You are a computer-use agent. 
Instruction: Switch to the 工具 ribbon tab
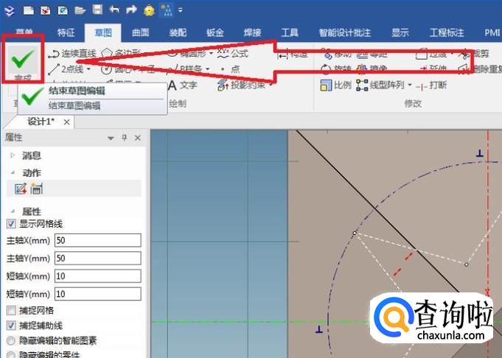(290, 32)
